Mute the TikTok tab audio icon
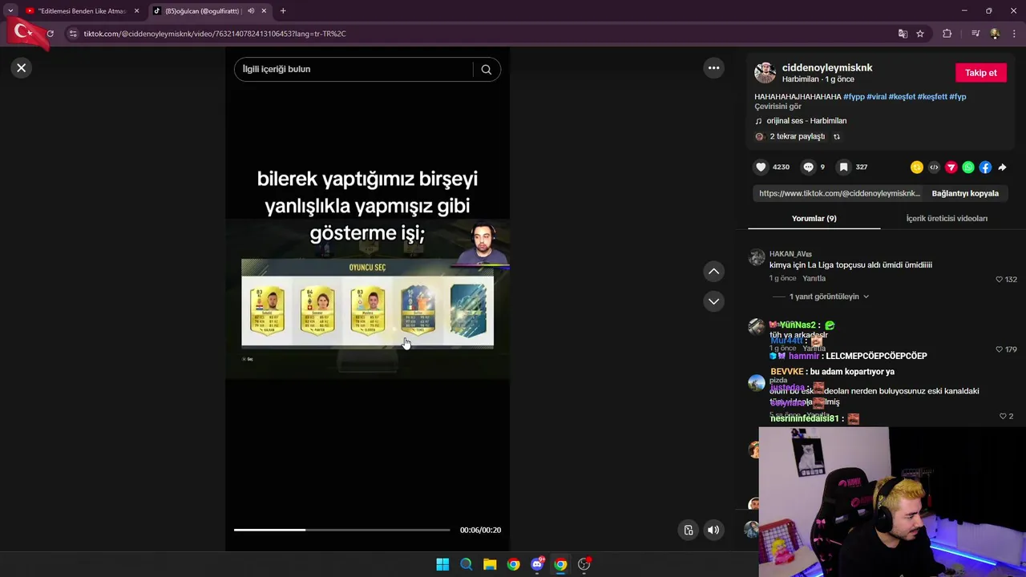This screenshot has width=1026, height=577. pyautogui.click(x=251, y=11)
